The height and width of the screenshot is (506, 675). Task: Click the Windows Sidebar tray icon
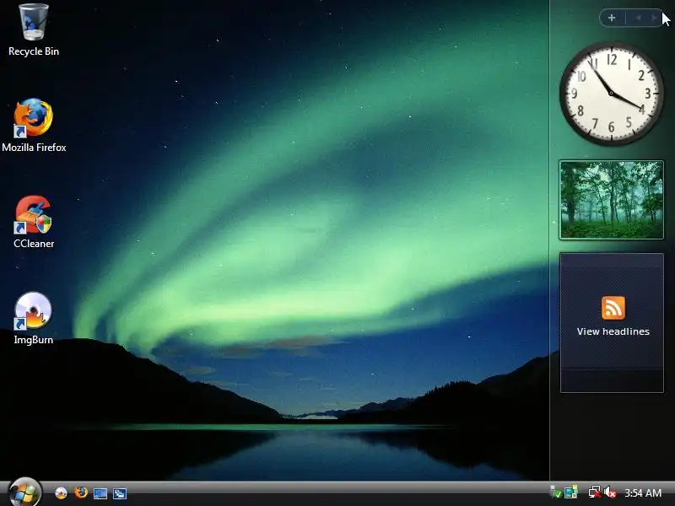(571, 493)
